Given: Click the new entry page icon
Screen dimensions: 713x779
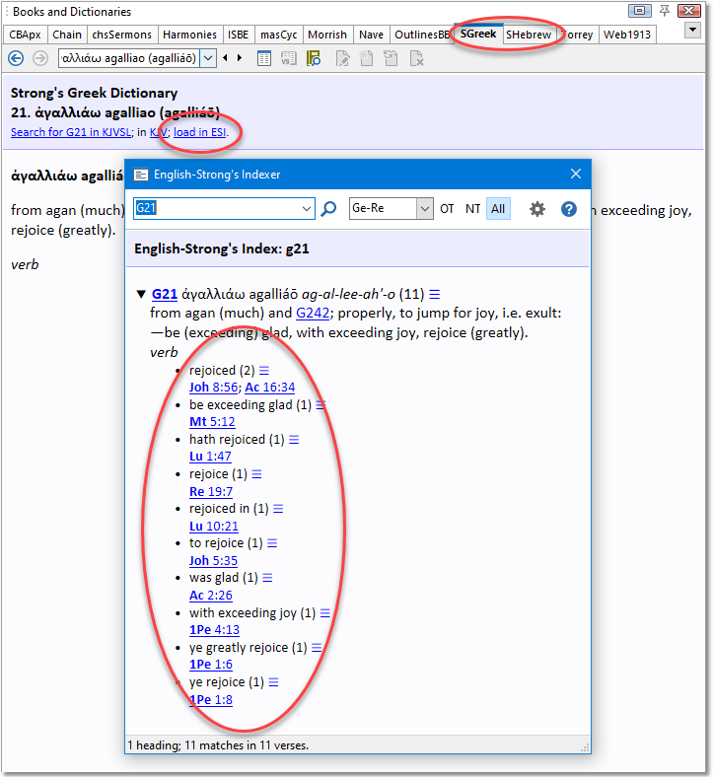Looking at the screenshot, I should [x=367, y=58].
